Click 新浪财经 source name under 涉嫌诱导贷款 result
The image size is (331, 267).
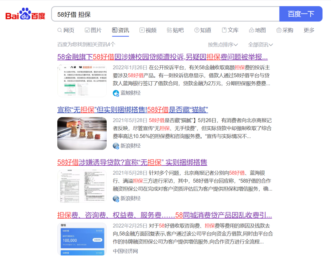[131, 198]
